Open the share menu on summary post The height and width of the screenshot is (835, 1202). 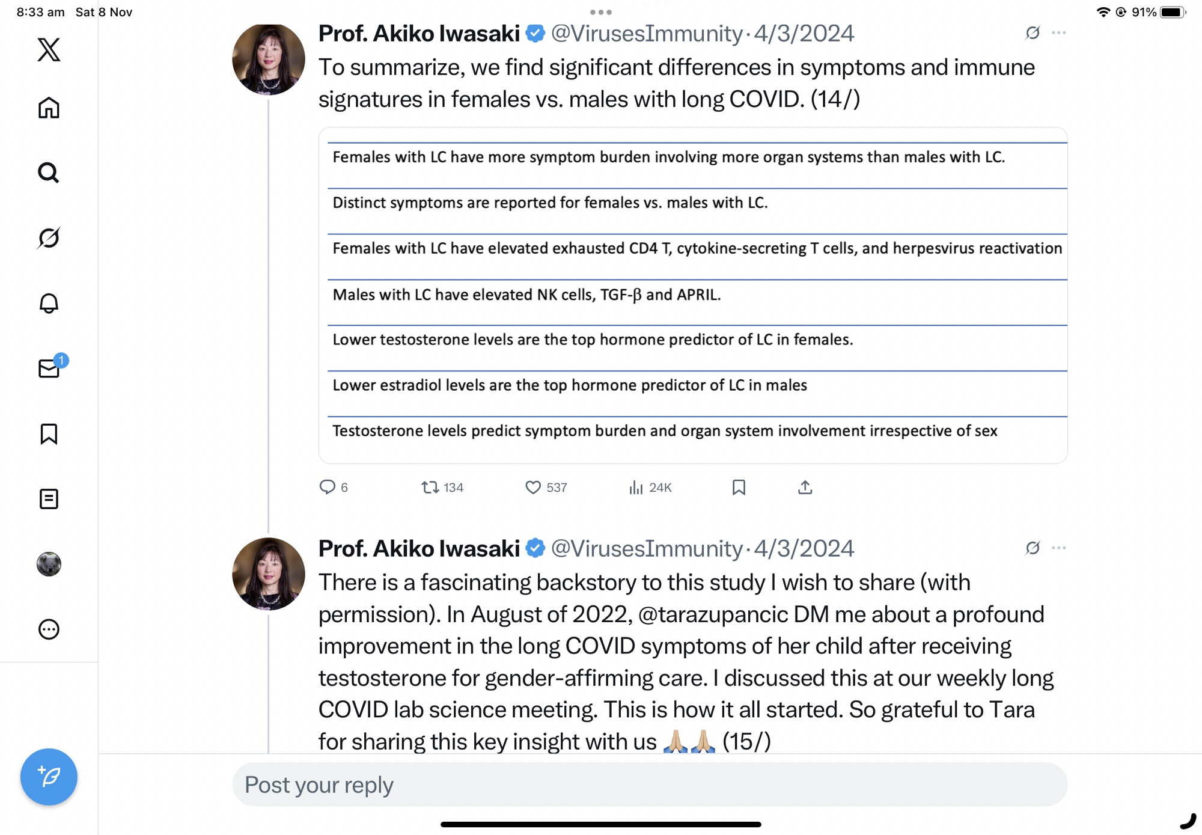click(x=805, y=488)
